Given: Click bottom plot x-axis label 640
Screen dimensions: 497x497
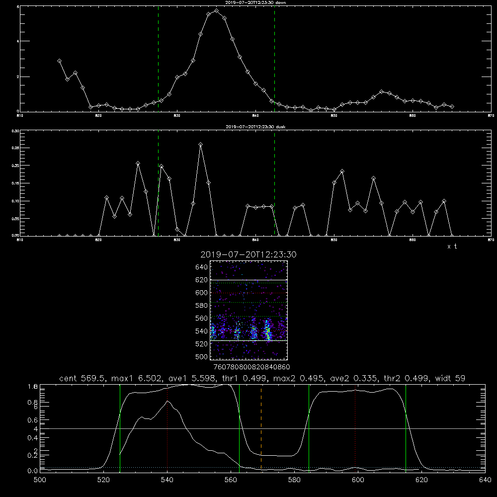Looking at the screenshot, I should click(485, 480).
